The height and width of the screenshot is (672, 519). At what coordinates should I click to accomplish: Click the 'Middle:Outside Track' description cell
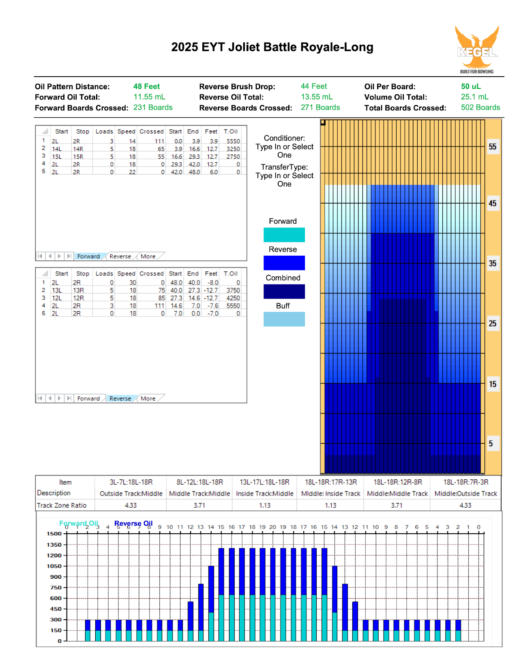pyautogui.click(x=465, y=493)
